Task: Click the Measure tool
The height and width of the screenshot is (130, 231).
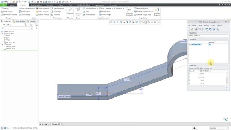Action: 70,12
